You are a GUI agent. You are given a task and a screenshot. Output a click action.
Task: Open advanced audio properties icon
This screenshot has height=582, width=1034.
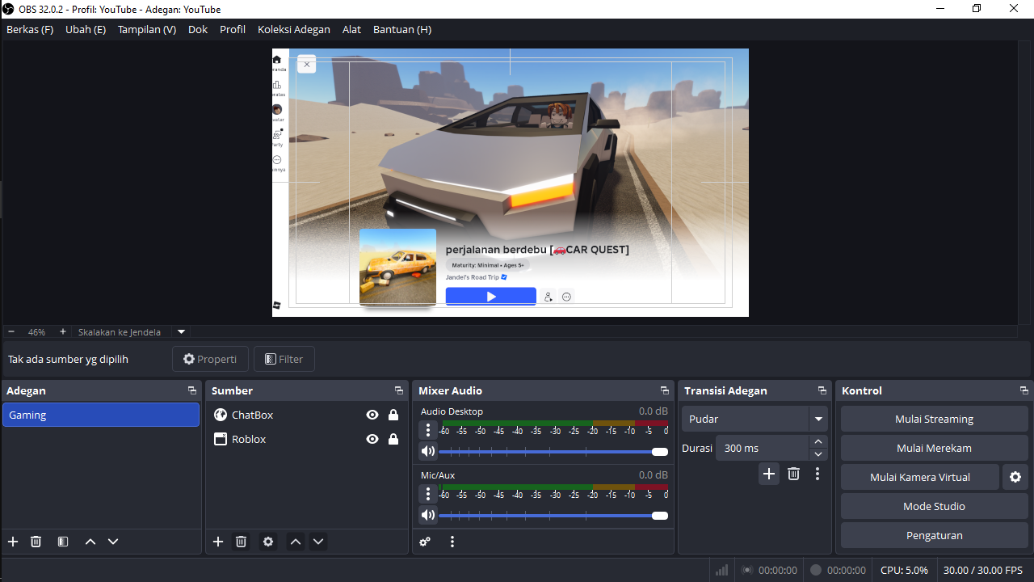click(424, 542)
